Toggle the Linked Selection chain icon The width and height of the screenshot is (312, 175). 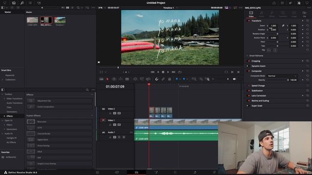[163, 79]
